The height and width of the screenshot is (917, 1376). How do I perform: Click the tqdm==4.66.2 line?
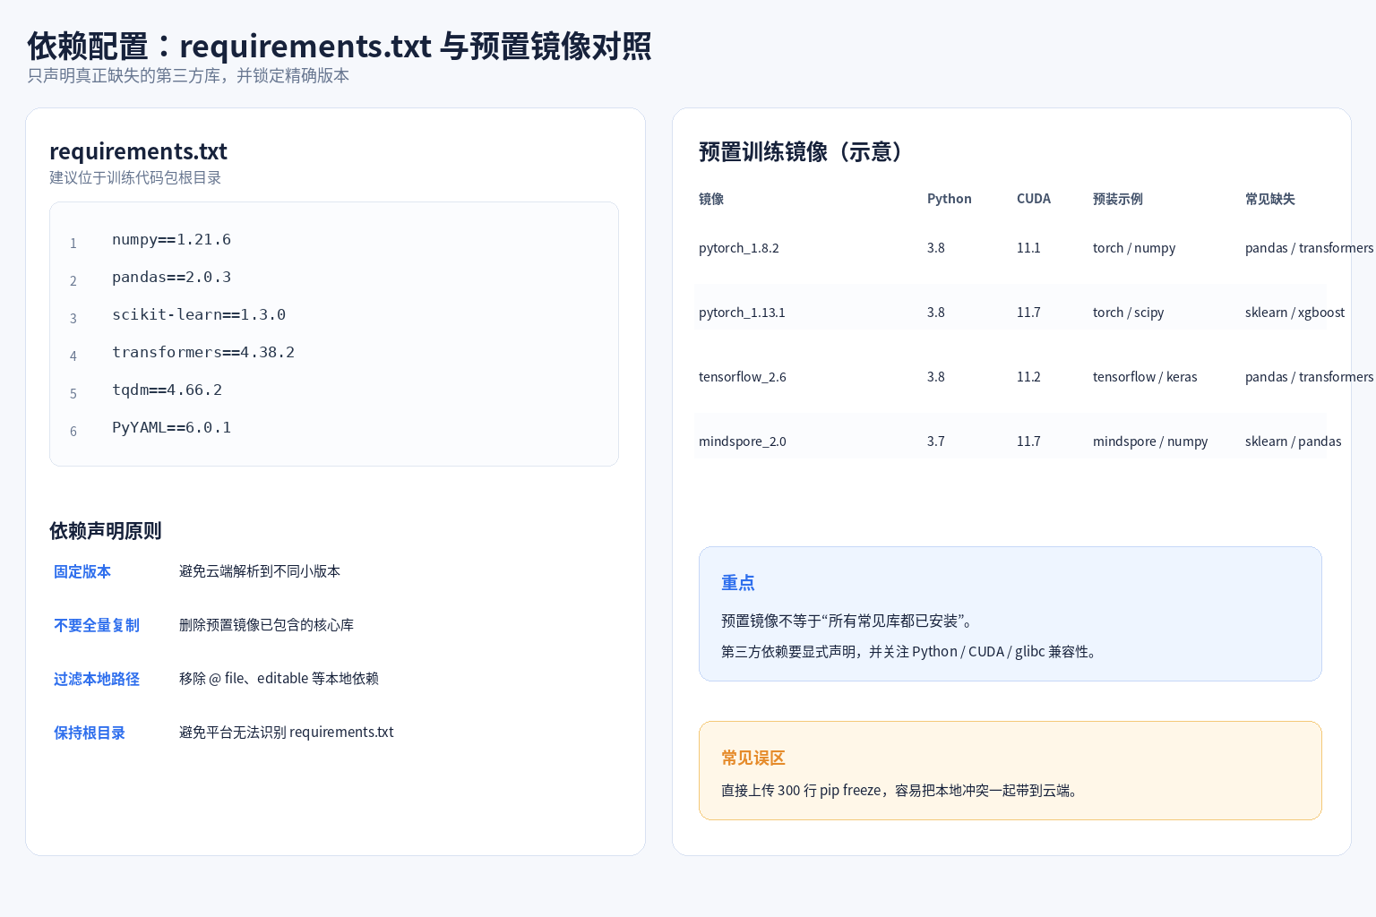[167, 390]
